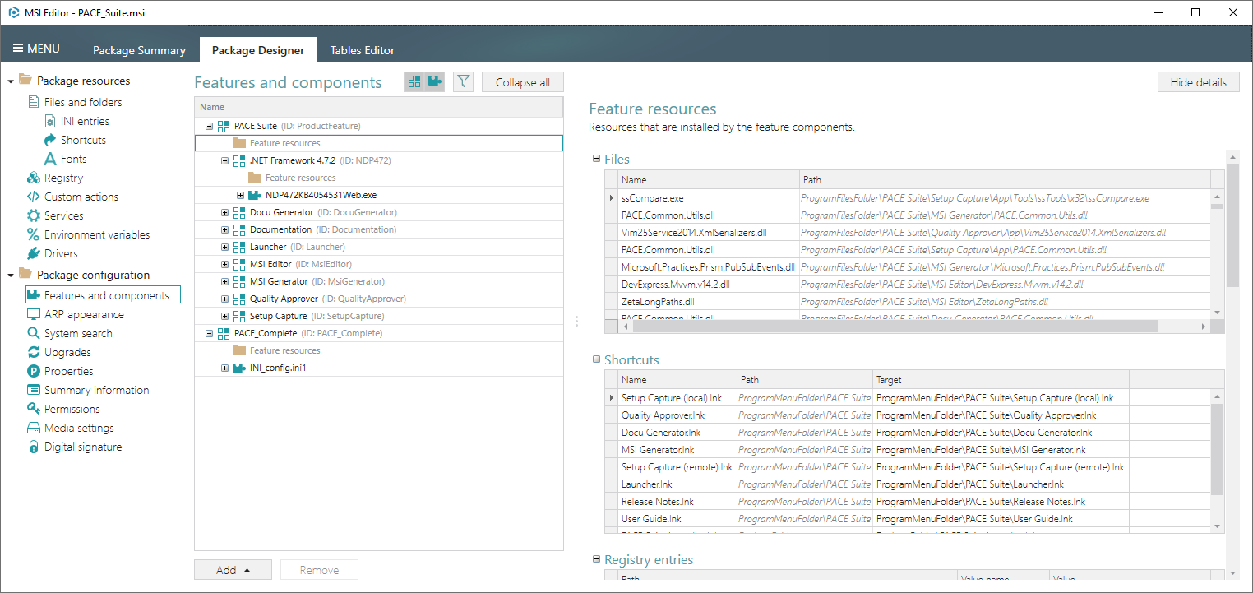Click the Features and components puzzle icon
Image resolution: width=1253 pixels, height=593 pixels.
pos(34,295)
